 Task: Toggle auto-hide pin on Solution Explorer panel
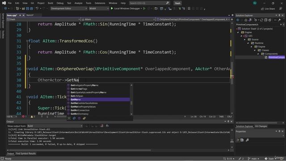(279, 15)
